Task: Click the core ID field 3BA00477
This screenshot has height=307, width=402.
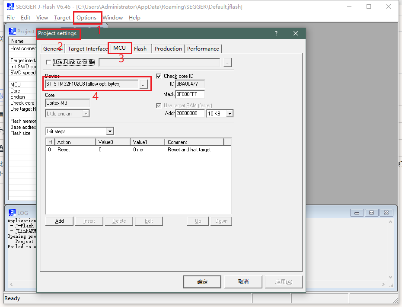Action: [x=190, y=84]
